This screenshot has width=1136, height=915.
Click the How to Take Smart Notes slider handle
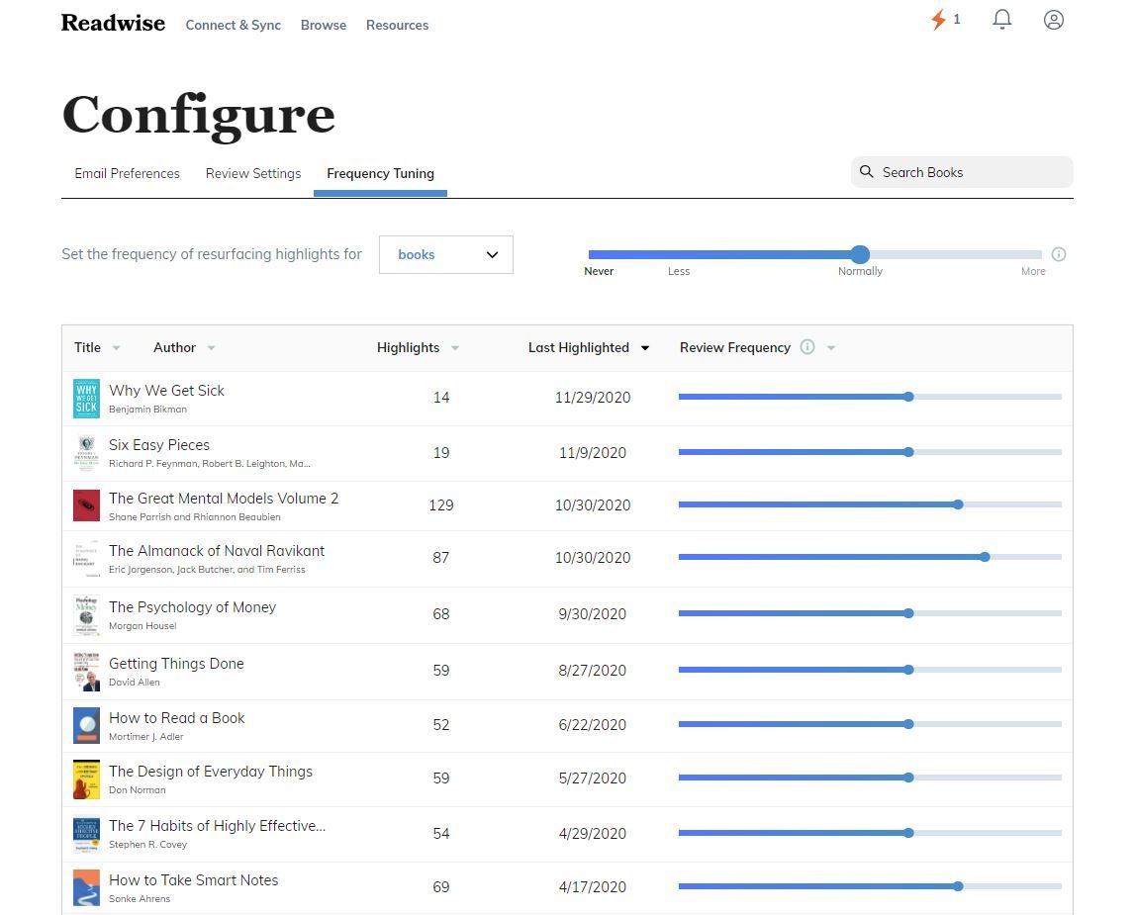[958, 886]
